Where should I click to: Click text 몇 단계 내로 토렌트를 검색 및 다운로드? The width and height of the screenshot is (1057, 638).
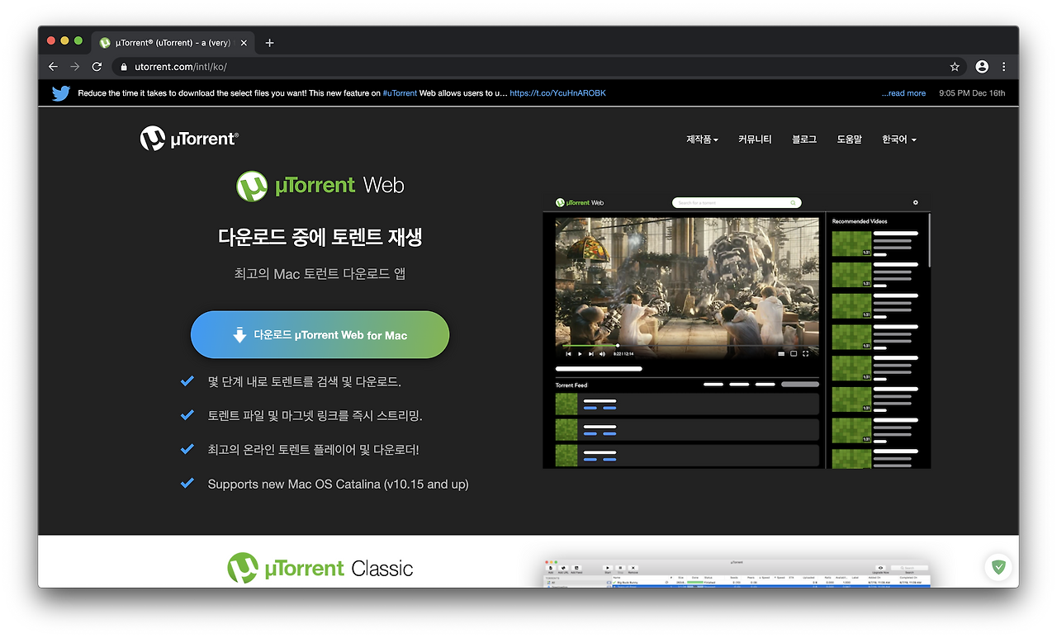point(304,381)
